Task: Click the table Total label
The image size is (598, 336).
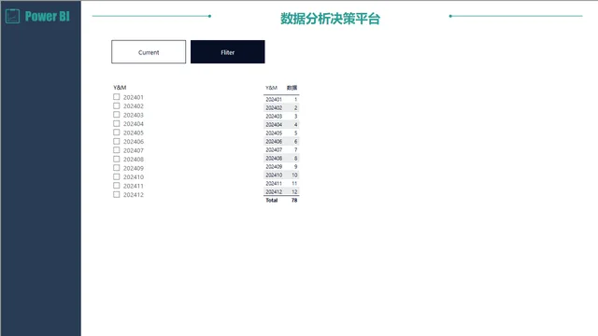Action: 272,200
